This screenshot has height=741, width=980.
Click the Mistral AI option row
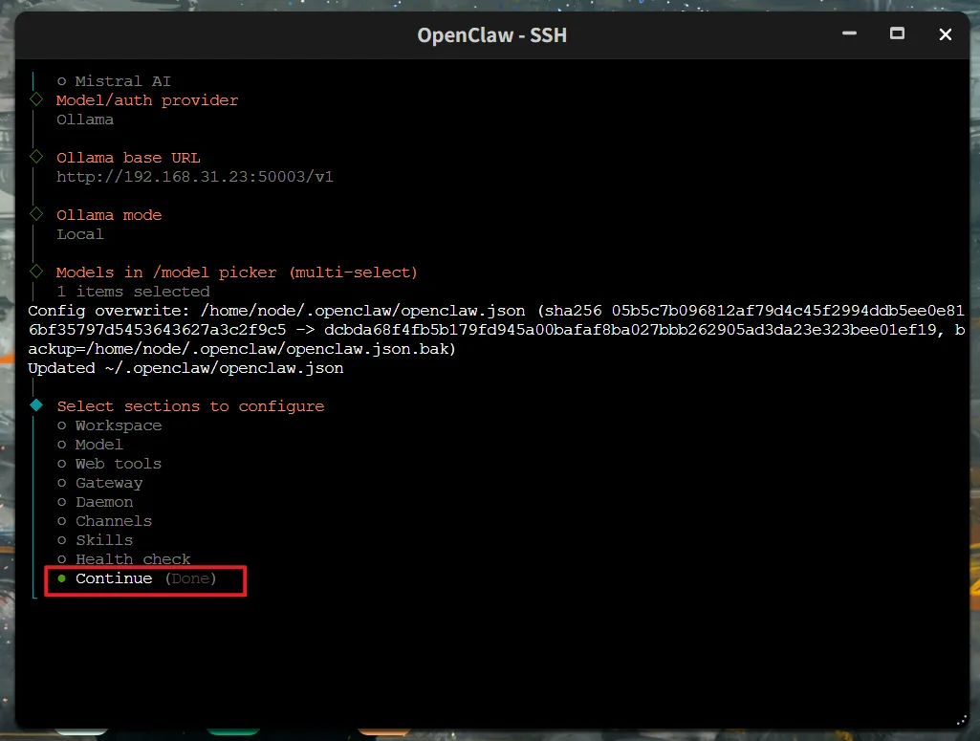coord(114,81)
